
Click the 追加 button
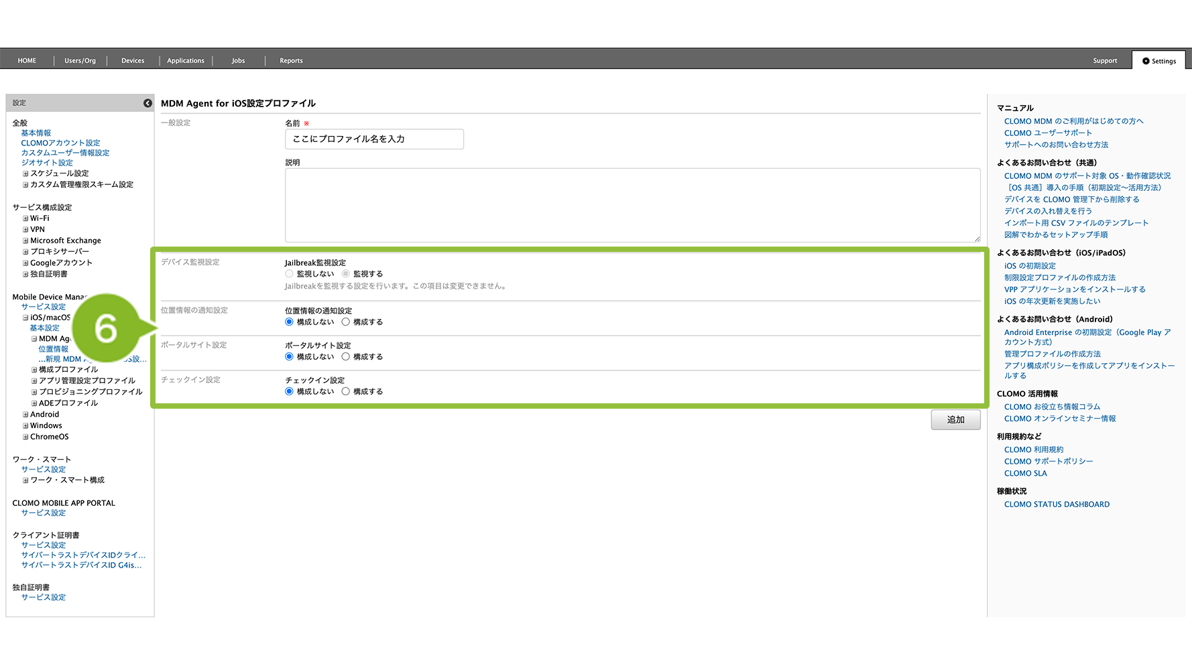[x=955, y=420]
